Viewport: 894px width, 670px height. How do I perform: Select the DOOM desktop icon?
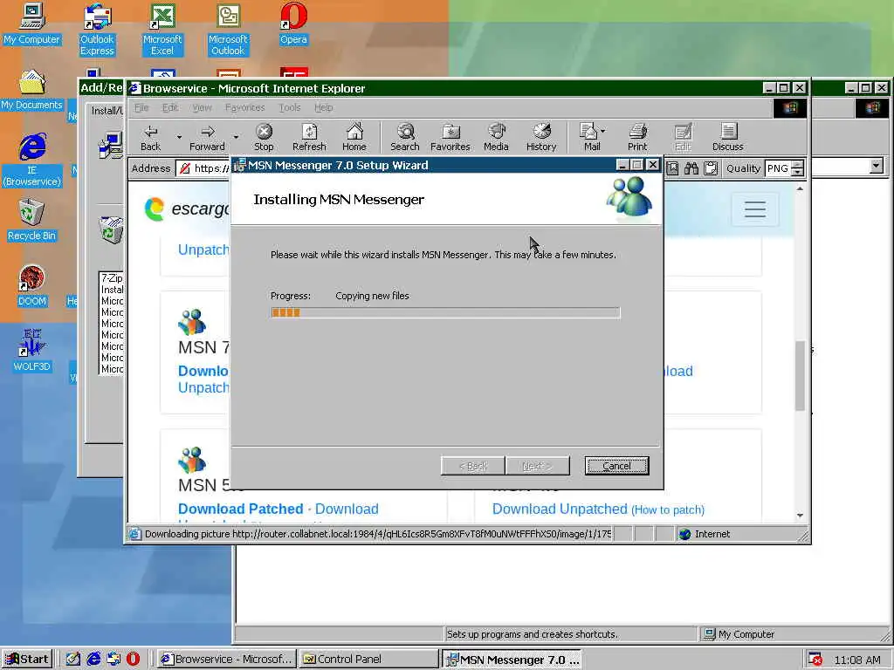[x=32, y=286]
